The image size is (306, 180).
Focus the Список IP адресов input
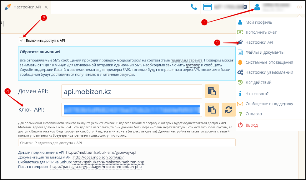(127, 143)
